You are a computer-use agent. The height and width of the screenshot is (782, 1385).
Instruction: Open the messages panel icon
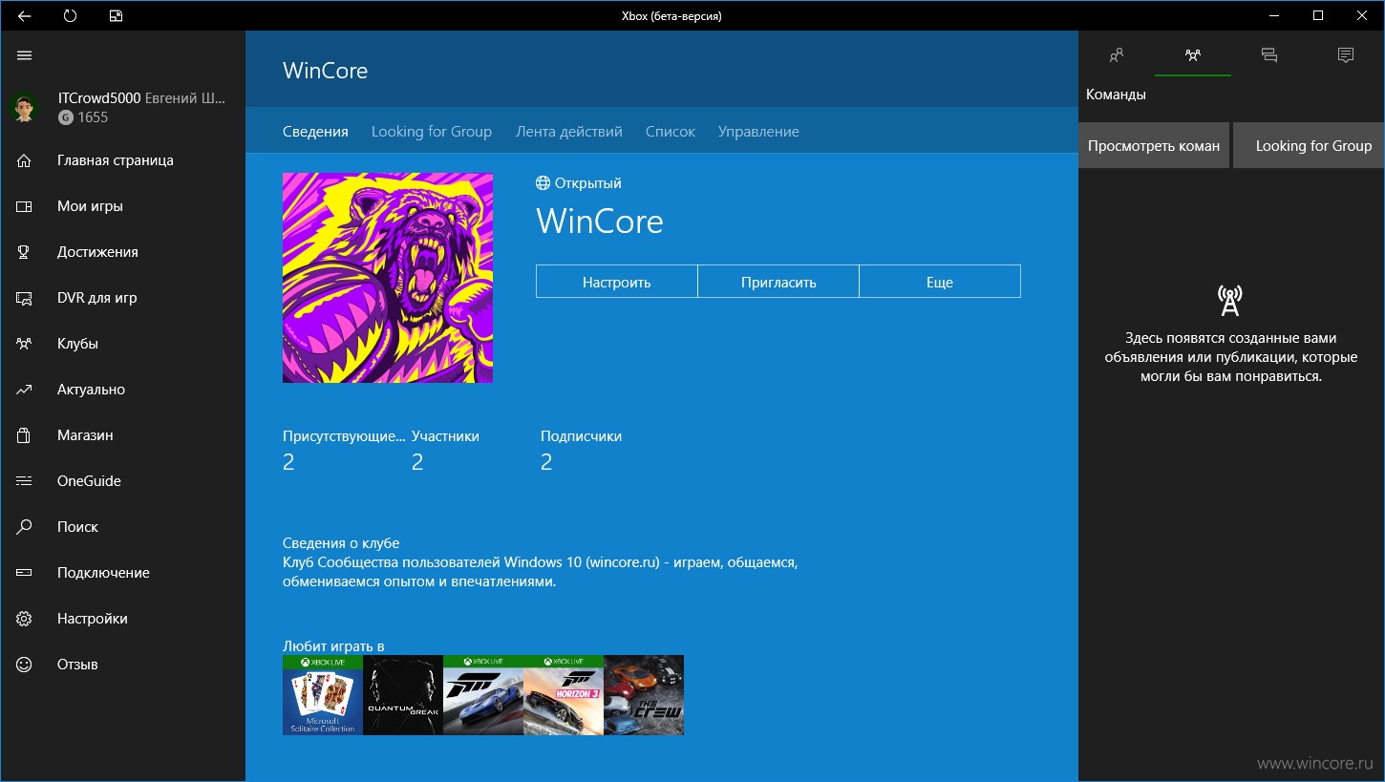coord(1268,55)
